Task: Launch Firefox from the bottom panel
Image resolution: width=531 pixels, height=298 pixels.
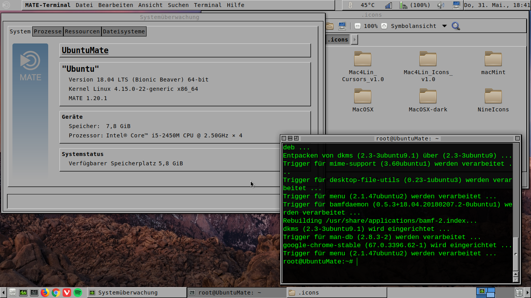Action: (45, 293)
